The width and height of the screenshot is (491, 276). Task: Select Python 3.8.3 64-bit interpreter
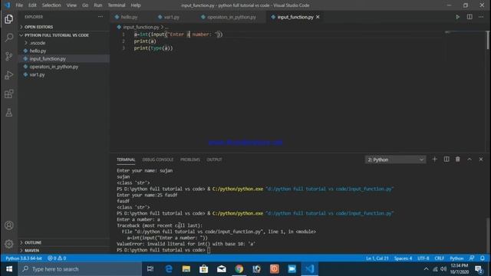click(x=24, y=258)
